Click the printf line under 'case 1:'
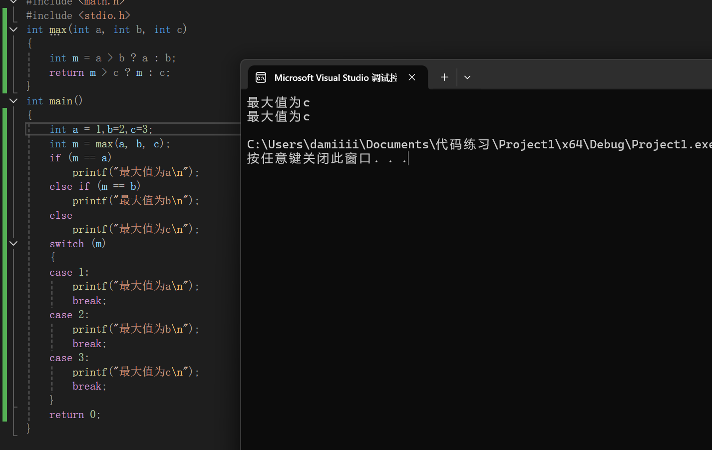Screen dimensions: 712x450 coord(136,286)
